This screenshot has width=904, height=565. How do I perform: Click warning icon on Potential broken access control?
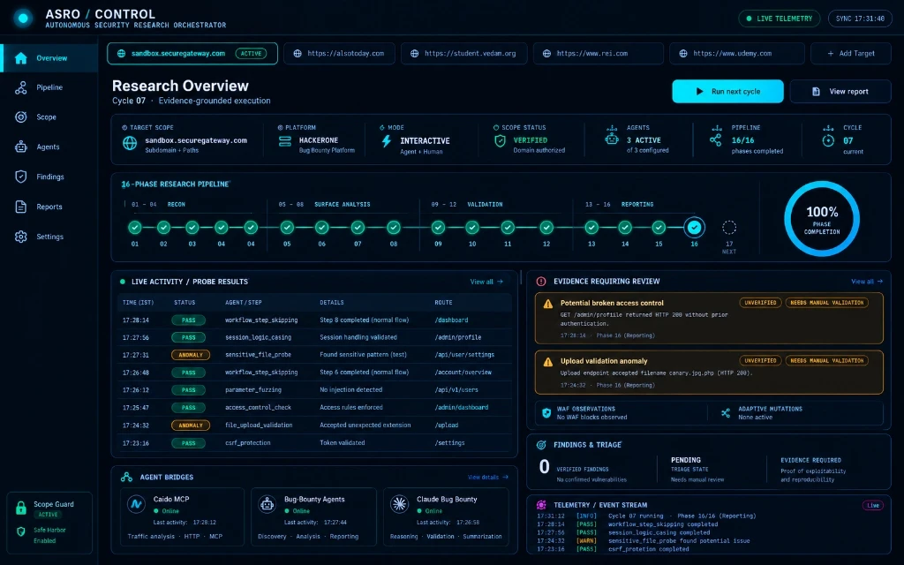tap(548, 304)
